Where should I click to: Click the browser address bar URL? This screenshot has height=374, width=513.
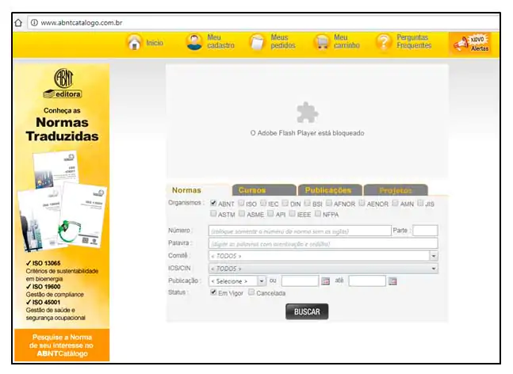click(x=82, y=22)
